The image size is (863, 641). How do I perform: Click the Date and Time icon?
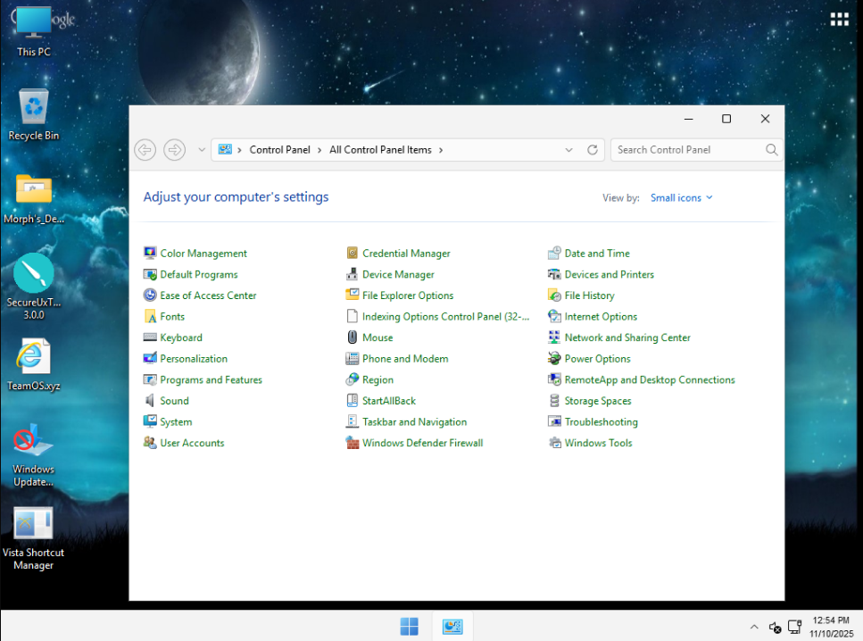point(555,254)
